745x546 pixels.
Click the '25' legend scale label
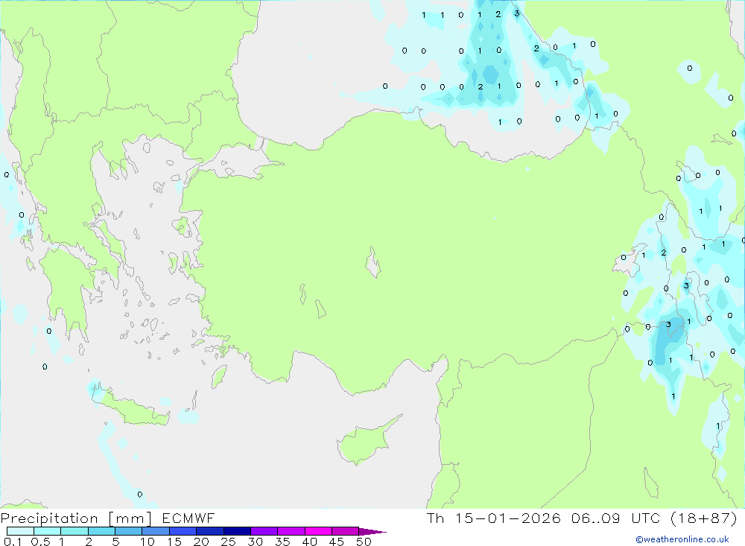229,542
